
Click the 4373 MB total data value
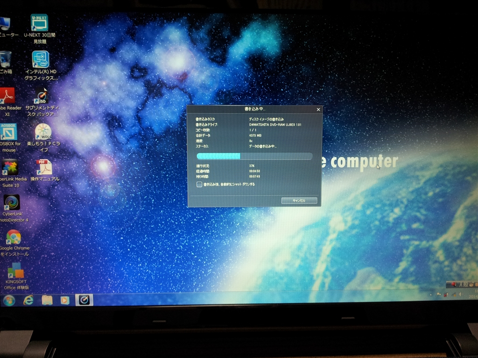coord(255,136)
